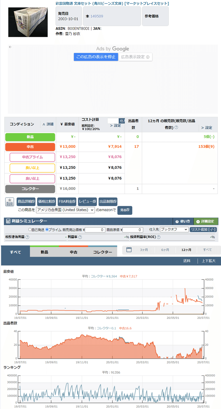
Task: Select the プライム radio option
Action: (x=47, y=230)
